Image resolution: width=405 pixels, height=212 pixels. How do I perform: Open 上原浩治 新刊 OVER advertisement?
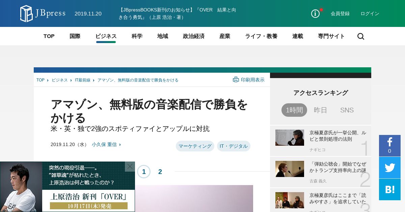click(67, 187)
